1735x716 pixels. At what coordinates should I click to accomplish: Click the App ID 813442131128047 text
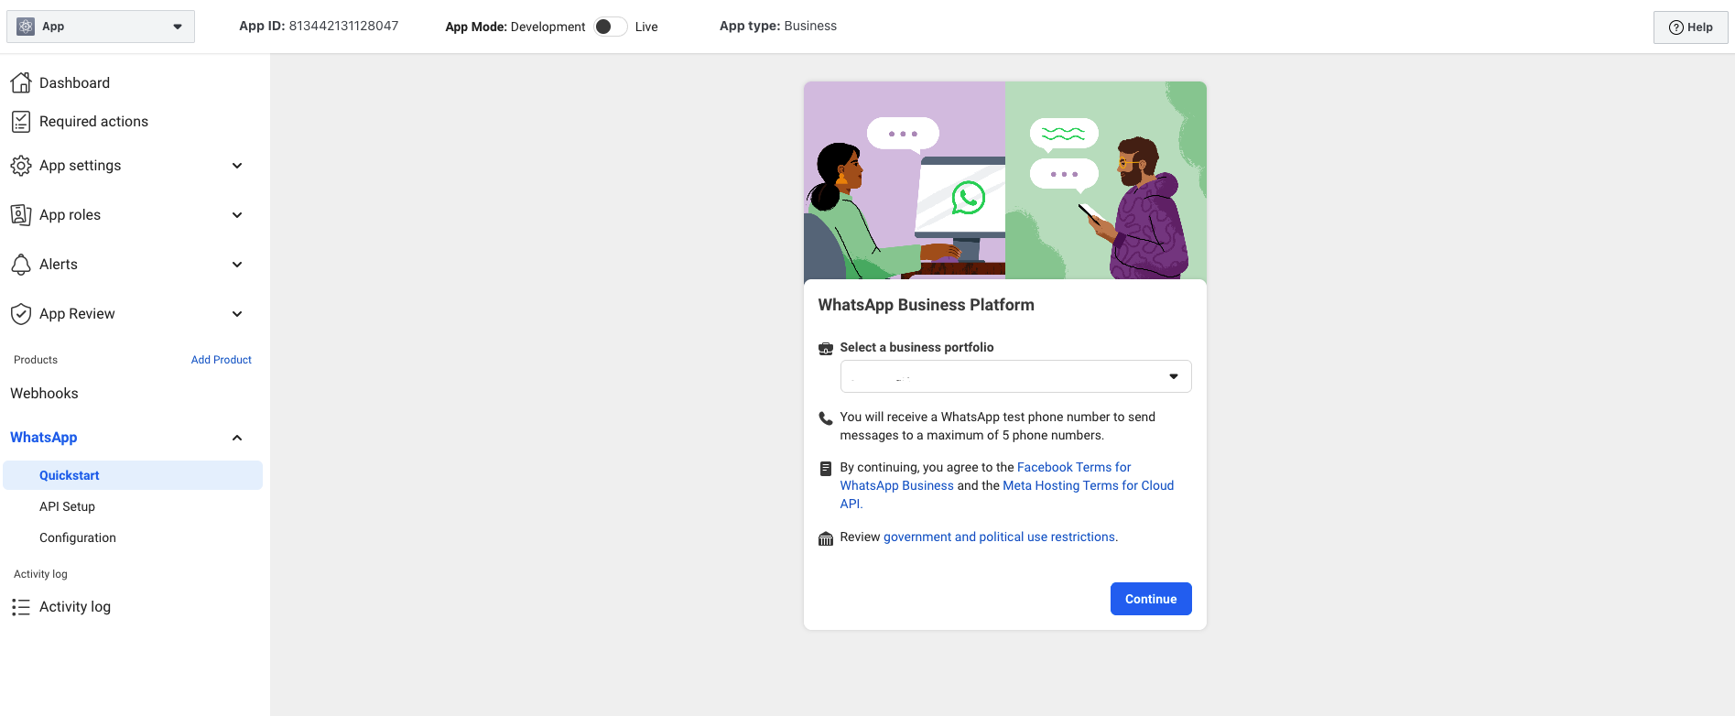319,26
